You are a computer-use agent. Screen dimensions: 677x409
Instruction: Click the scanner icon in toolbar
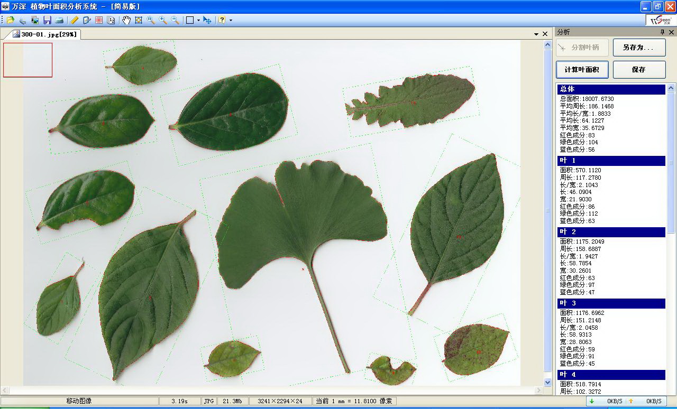click(x=59, y=20)
